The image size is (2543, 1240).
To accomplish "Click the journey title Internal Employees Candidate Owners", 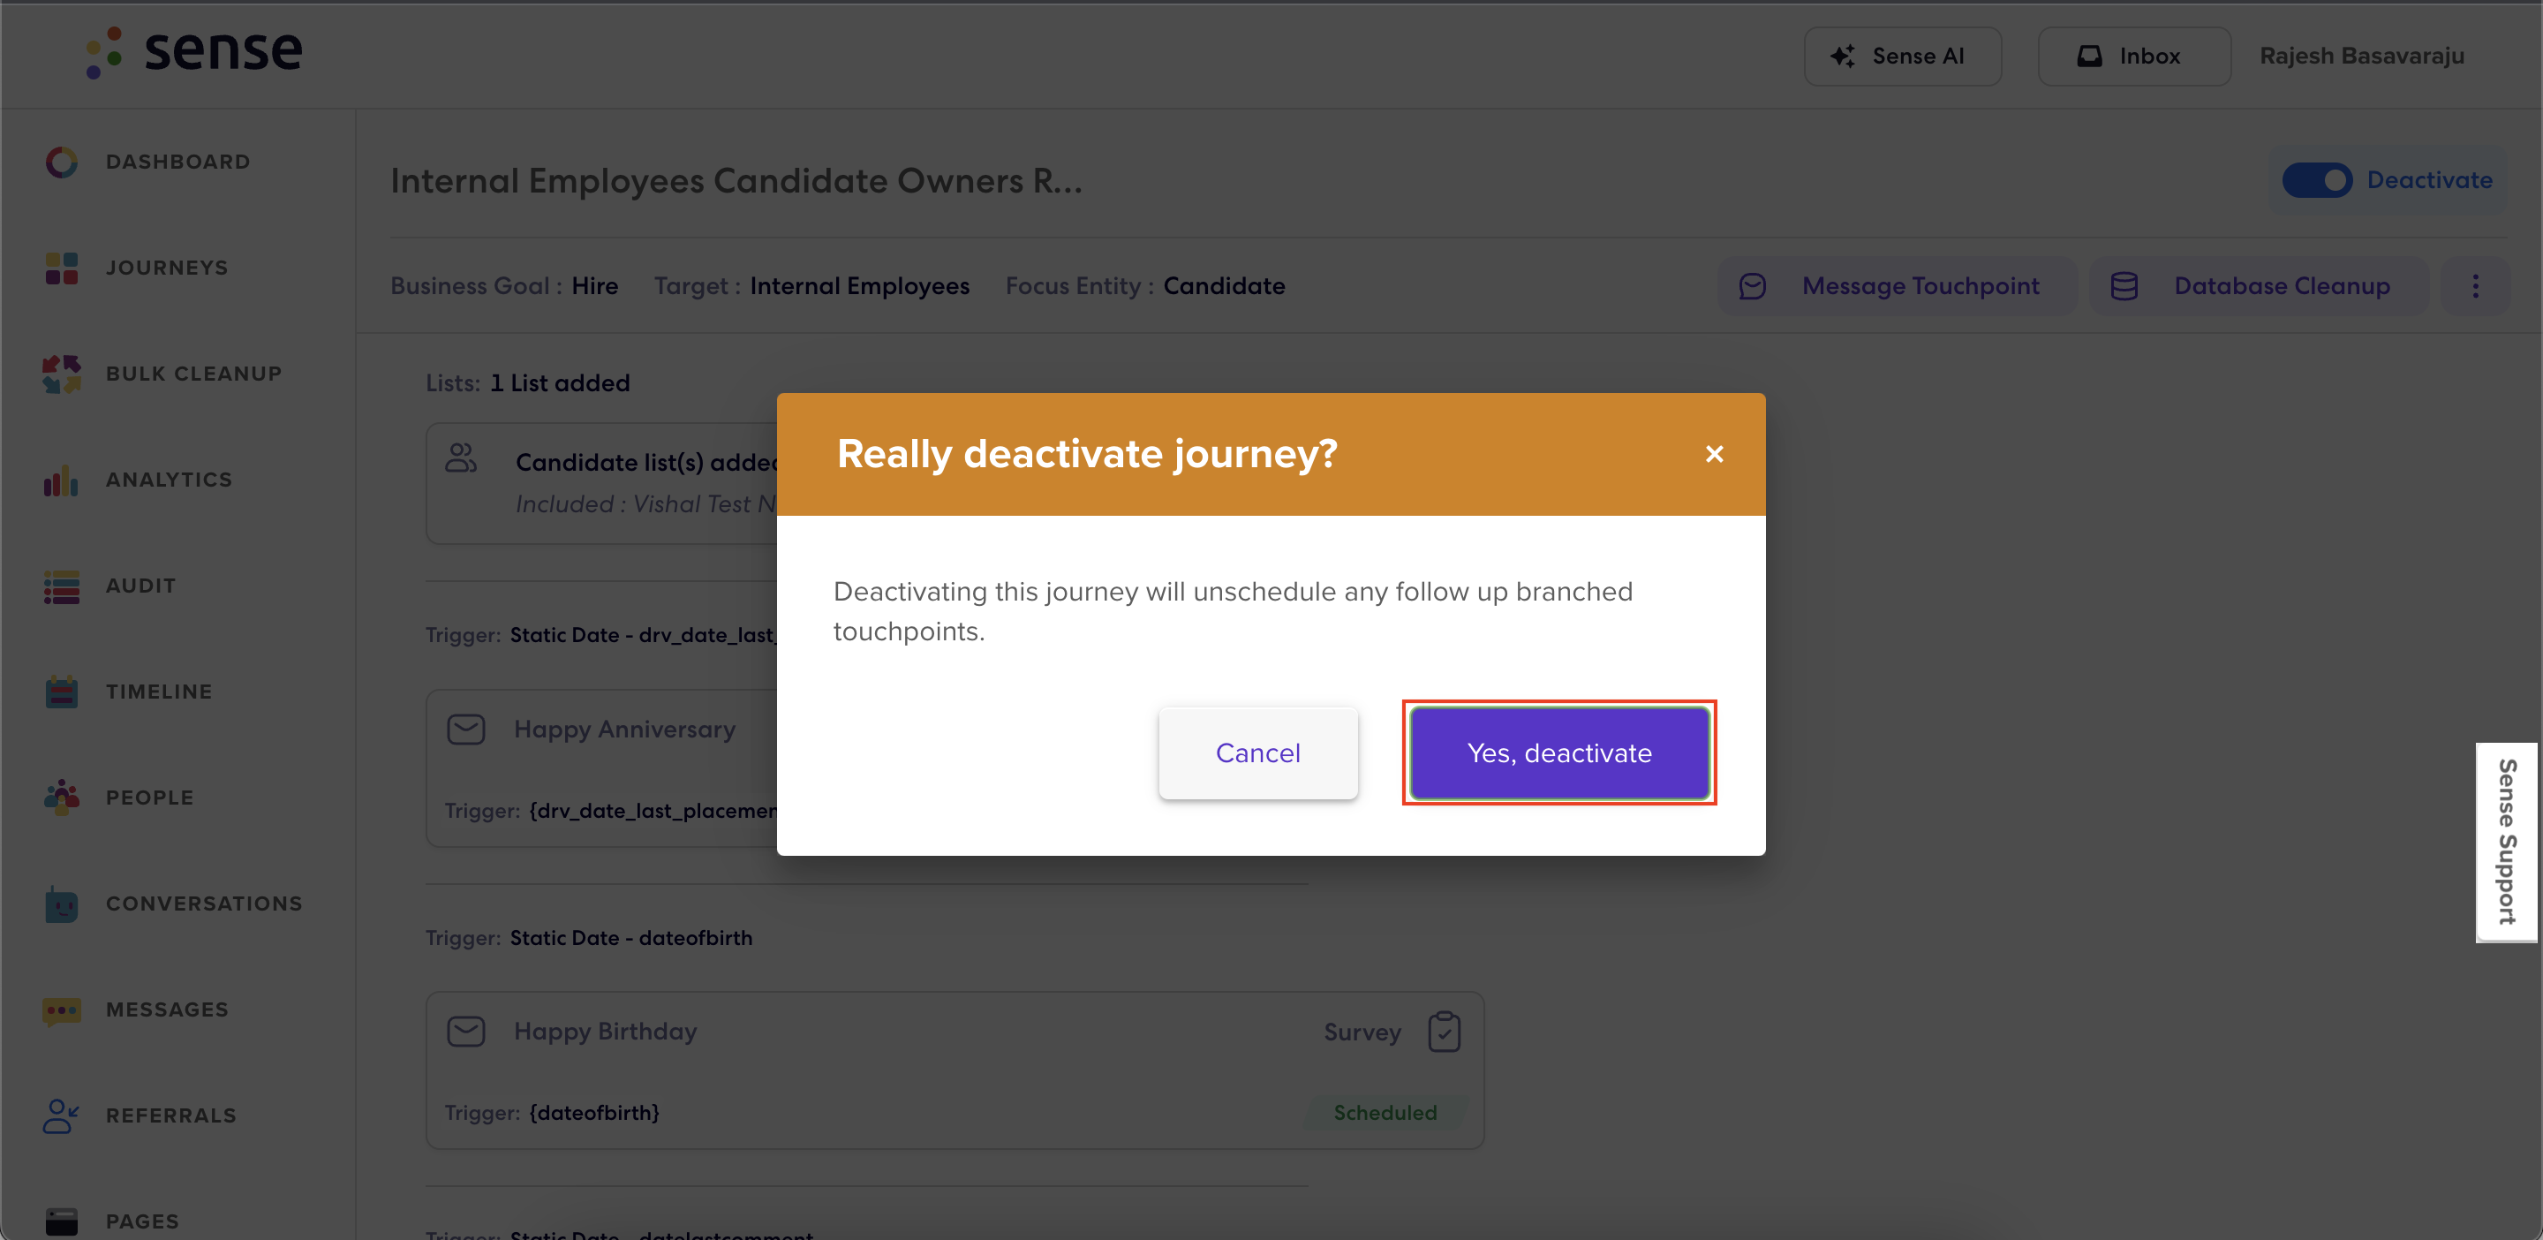I will click(x=736, y=182).
